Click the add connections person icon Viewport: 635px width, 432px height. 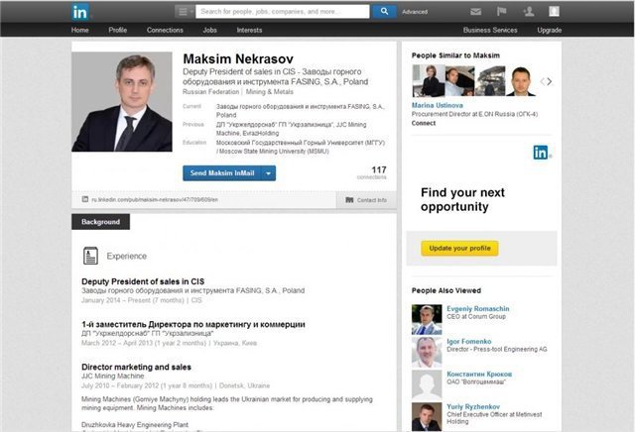tap(528, 11)
